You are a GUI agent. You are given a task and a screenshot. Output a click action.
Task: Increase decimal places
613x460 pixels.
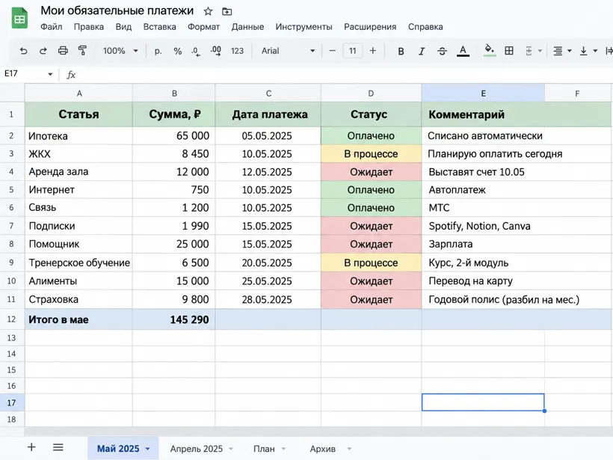coord(216,51)
